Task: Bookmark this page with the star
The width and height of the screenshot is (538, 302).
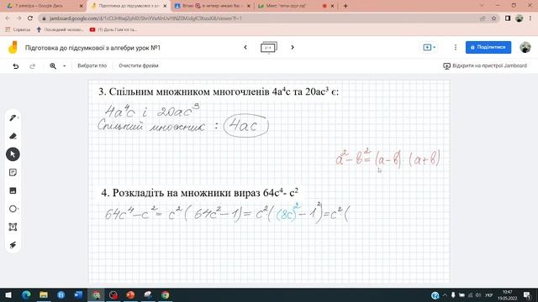Action: tap(493, 18)
